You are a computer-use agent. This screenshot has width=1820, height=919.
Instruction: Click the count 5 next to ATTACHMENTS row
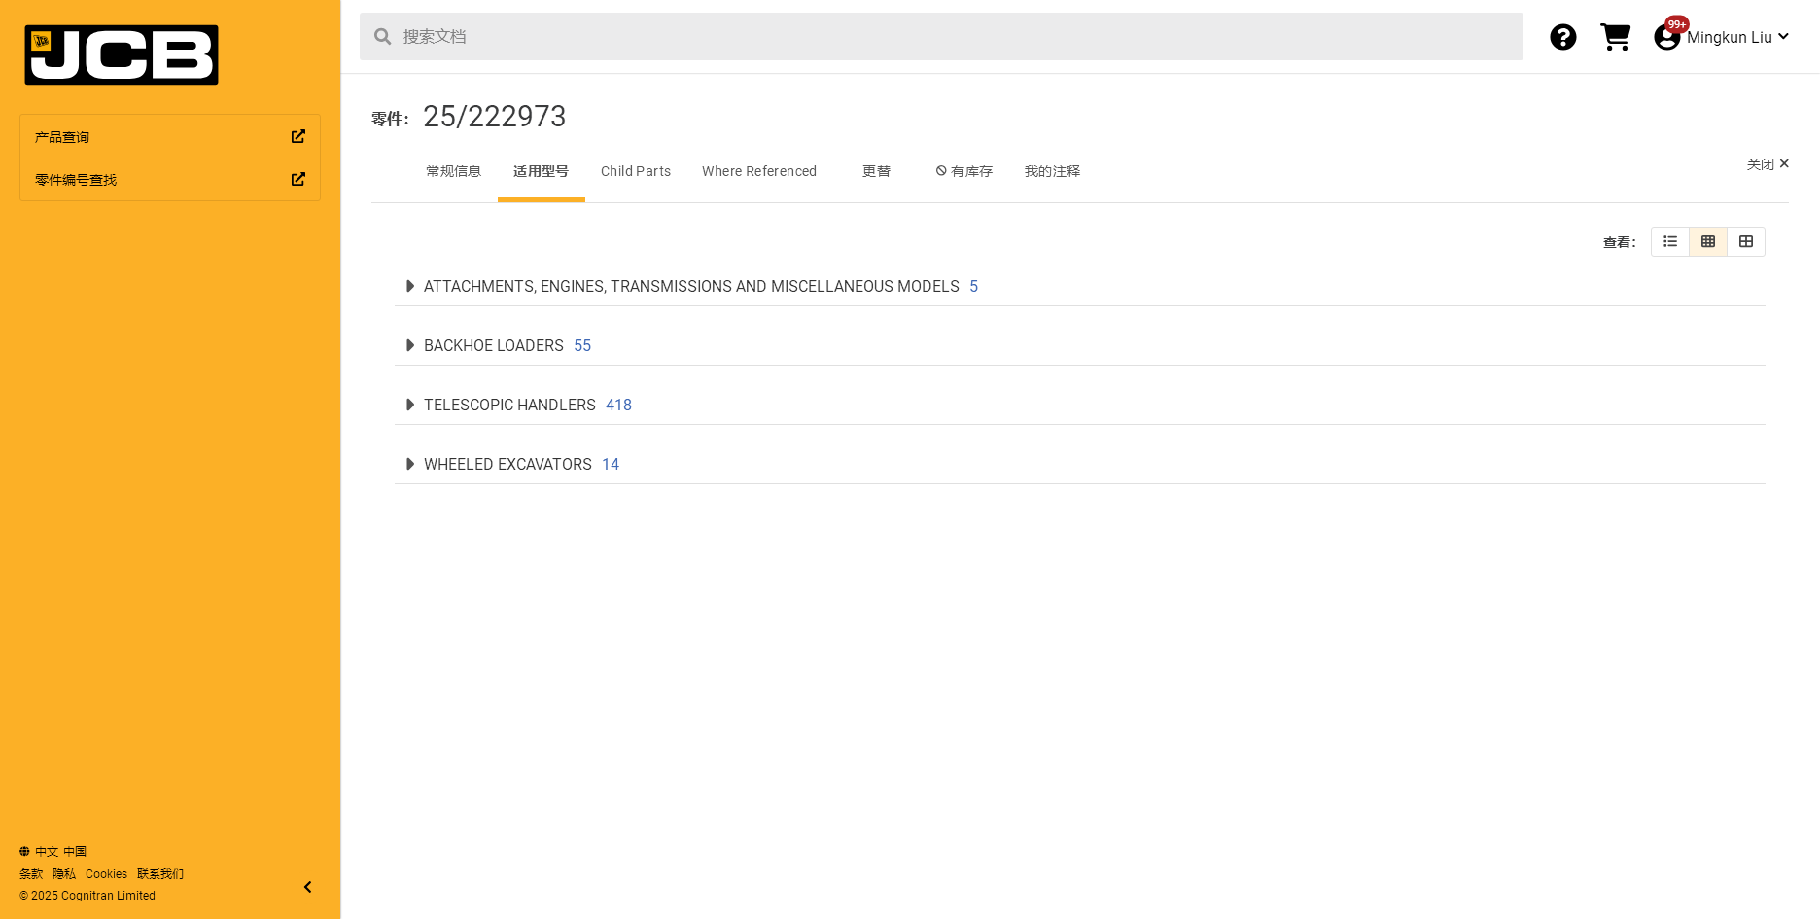pos(973,286)
